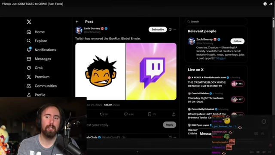Open the What Epstein List live stream
Image resolution: width=275 pixels, height=155 pixels.
coord(207,116)
